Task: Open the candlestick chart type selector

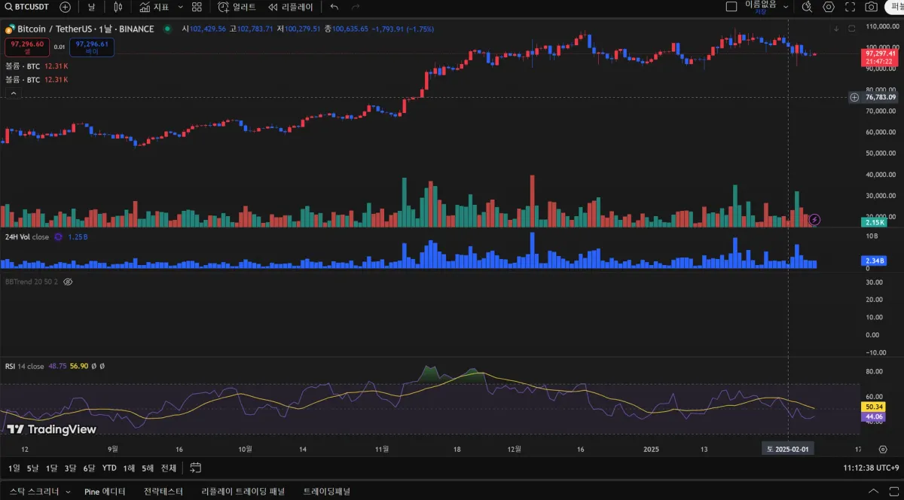Action: click(x=118, y=7)
